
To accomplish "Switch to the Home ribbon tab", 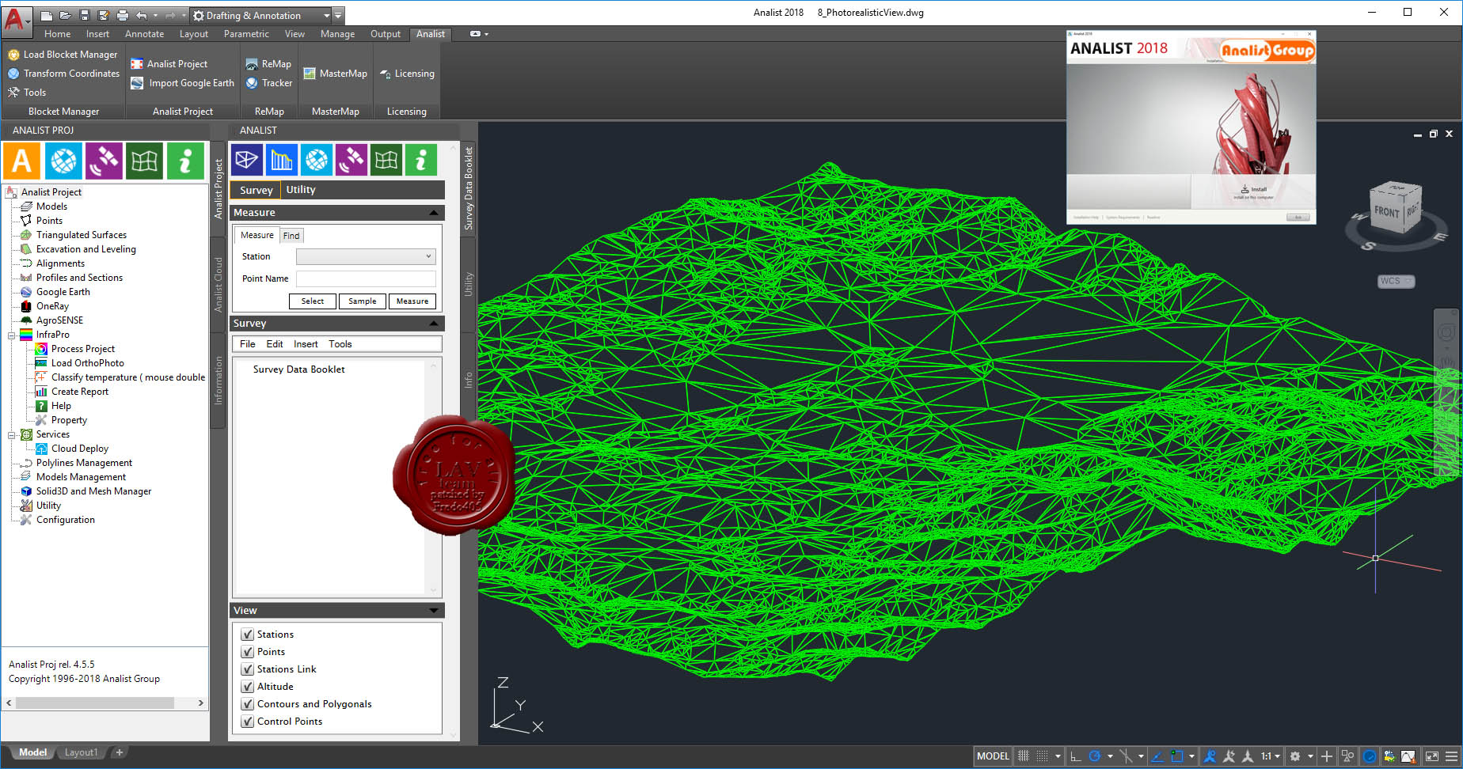I will 57,34.
